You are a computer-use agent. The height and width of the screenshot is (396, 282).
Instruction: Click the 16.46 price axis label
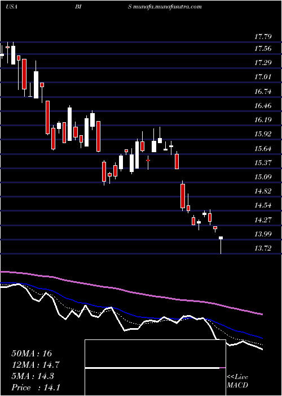(263, 106)
